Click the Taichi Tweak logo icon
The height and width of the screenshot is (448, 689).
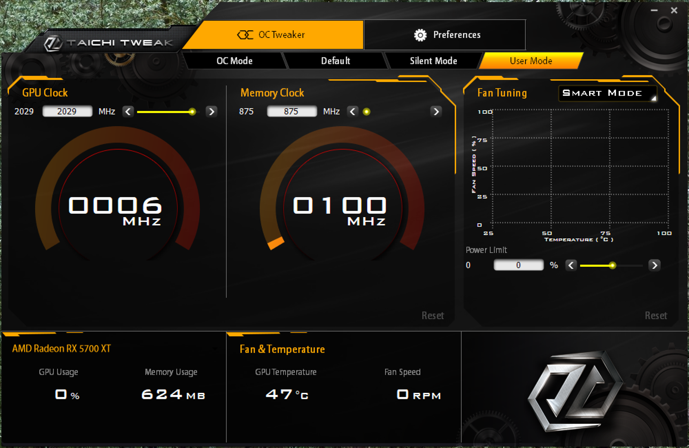pyautogui.click(x=53, y=43)
